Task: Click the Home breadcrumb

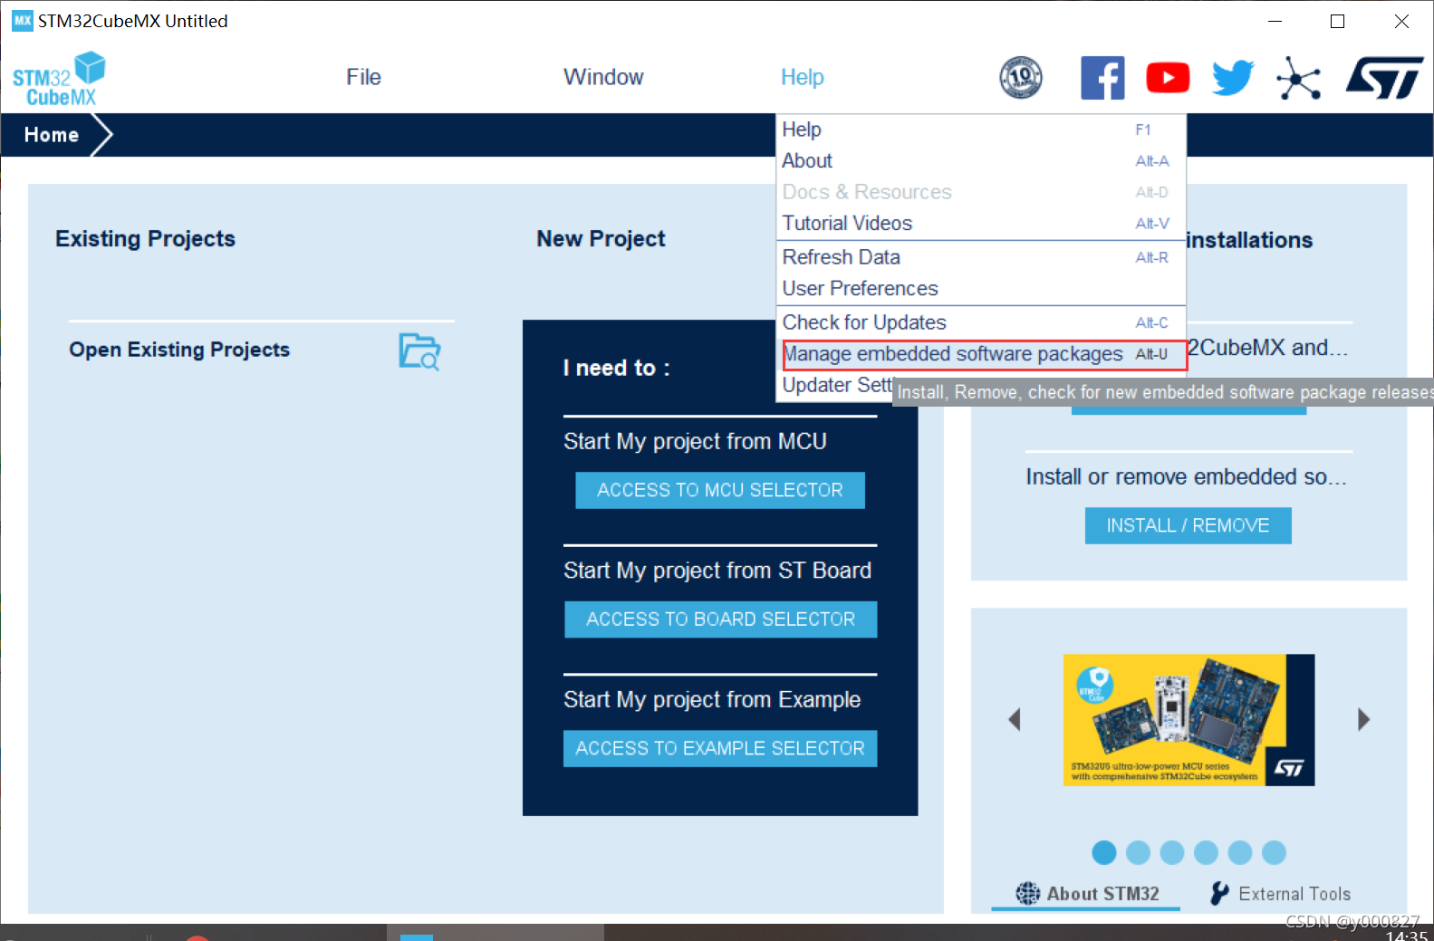Action: (x=52, y=135)
